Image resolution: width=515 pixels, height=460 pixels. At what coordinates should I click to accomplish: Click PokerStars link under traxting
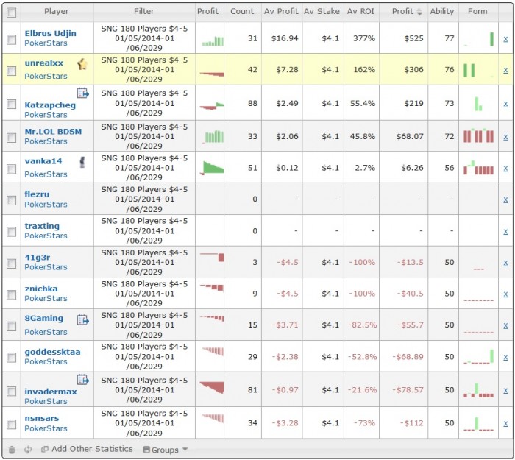pos(46,236)
